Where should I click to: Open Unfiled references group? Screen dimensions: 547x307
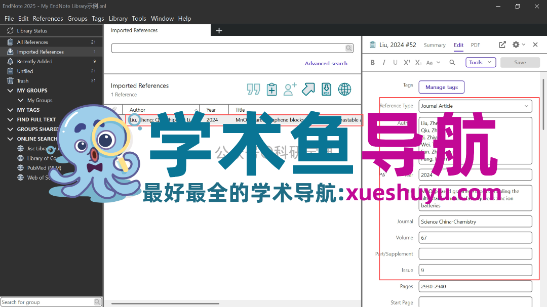click(52, 71)
